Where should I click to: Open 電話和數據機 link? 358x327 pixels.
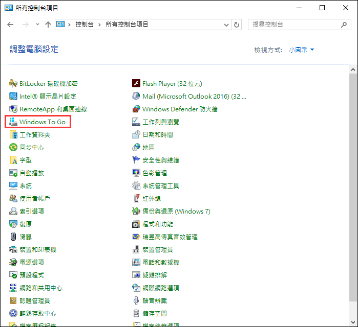(x=161, y=262)
